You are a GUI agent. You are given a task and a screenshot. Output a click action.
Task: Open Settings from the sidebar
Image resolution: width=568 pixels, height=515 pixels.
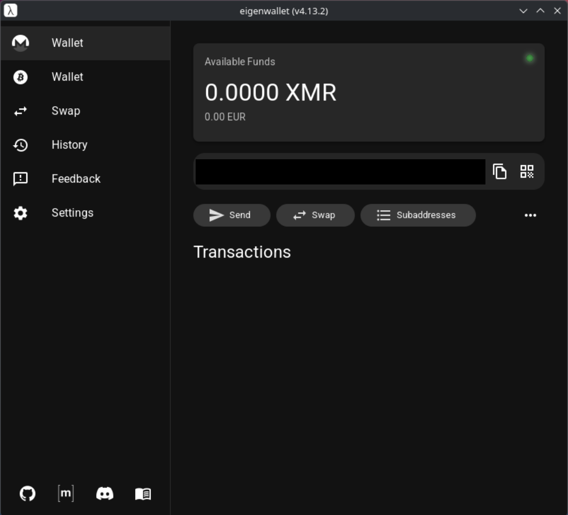coord(85,213)
